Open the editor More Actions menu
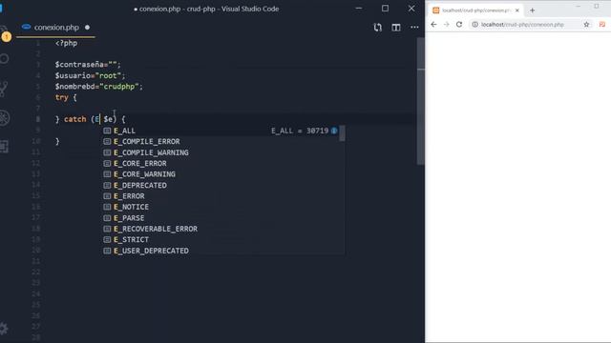 [x=414, y=28]
